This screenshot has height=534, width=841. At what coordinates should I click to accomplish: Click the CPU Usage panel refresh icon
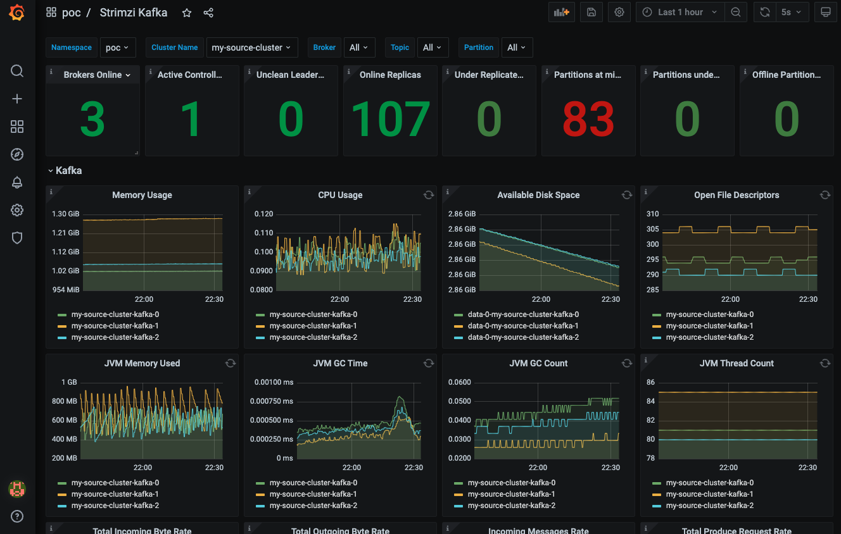coord(429,195)
